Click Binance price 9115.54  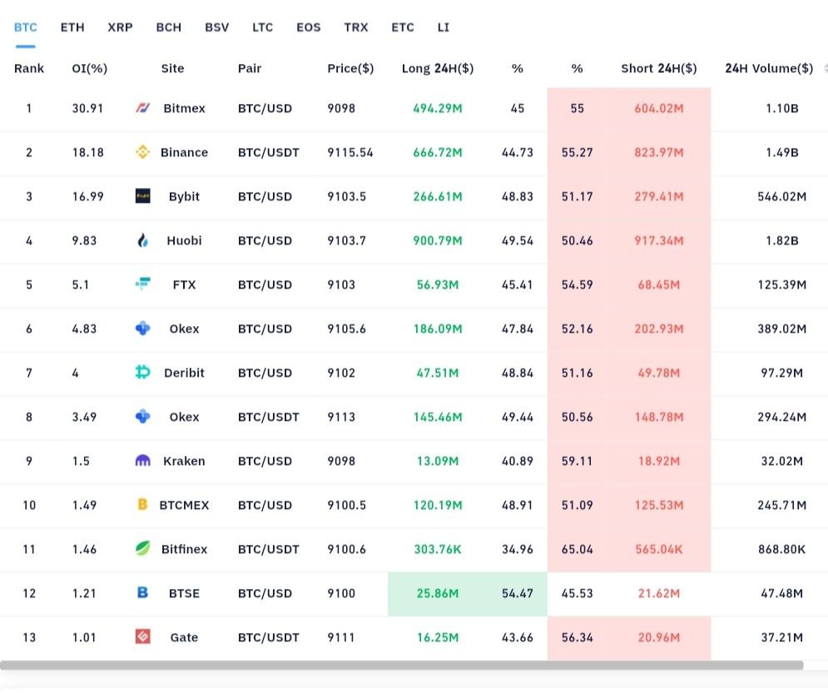[x=350, y=152]
